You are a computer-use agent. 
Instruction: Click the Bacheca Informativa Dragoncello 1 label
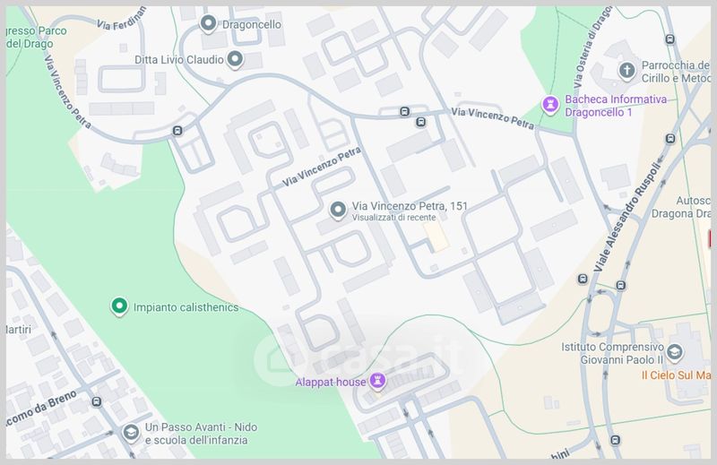(x=616, y=106)
